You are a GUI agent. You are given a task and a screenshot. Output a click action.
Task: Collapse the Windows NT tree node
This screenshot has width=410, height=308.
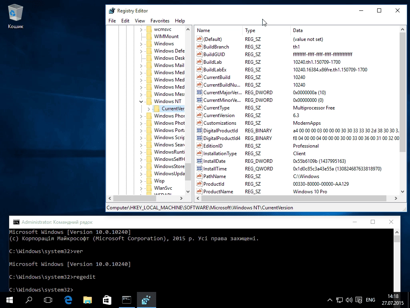pyautogui.click(x=141, y=101)
